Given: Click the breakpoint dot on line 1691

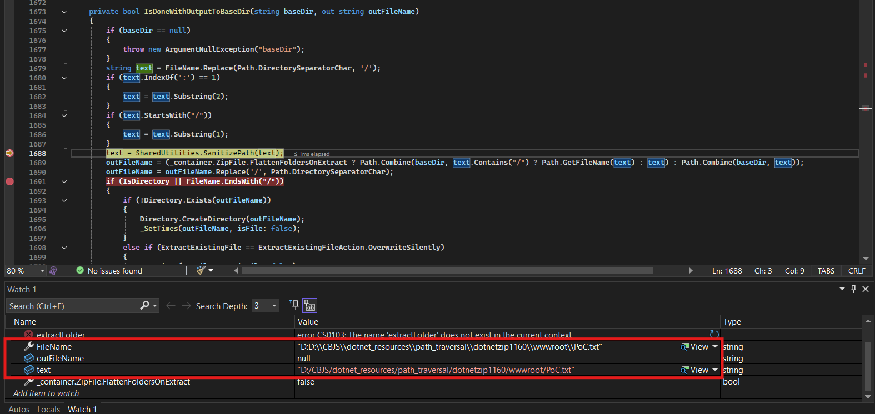Looking at the screenshot, I should point(9,181).
